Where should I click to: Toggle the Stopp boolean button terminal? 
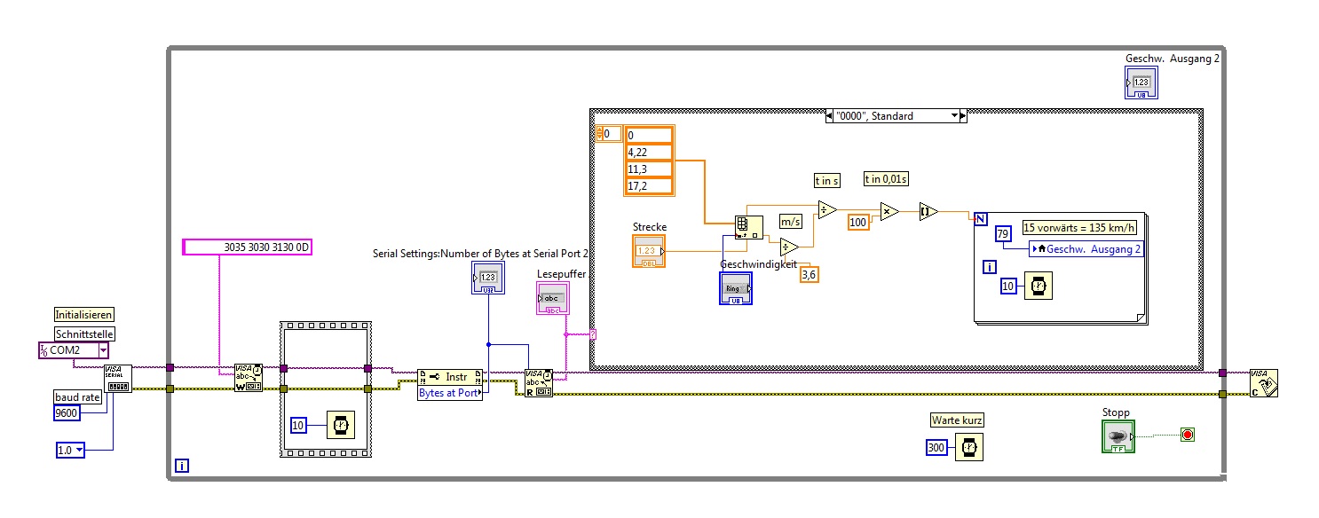(x=1118, y=436)
